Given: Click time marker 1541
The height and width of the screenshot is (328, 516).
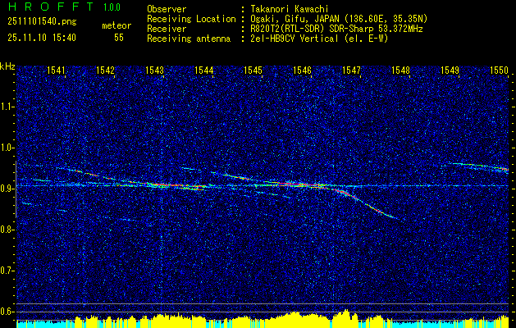Looking at the screenshot, I should (56, 70).
